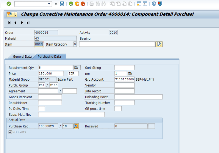The image size is (219, 153).
Task: Click the Requirement Qty field
Action: tap(56, 68)
